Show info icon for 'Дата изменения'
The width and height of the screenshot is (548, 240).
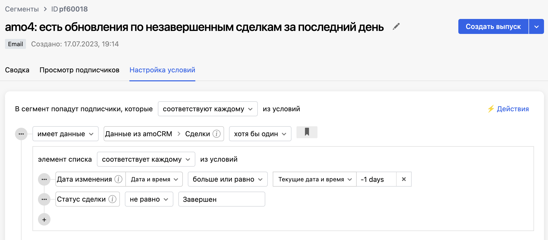click(118, 179)
